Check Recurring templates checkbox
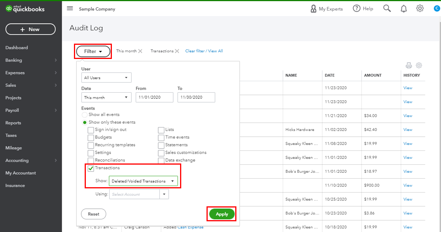The height and width of the screenshot is (232, 441). [x=90, y=145]
